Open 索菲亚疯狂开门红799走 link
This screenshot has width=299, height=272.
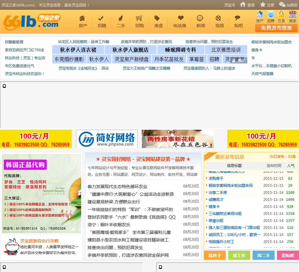[24, 50]
